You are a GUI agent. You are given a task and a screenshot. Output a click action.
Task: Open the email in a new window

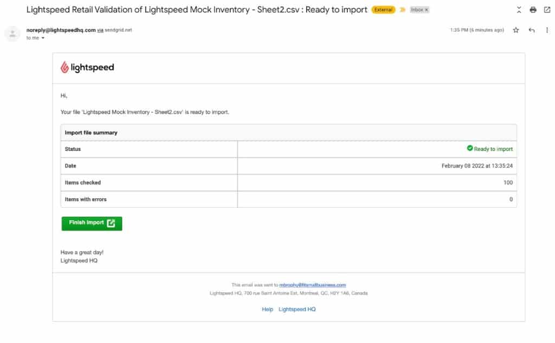[548, 9]
